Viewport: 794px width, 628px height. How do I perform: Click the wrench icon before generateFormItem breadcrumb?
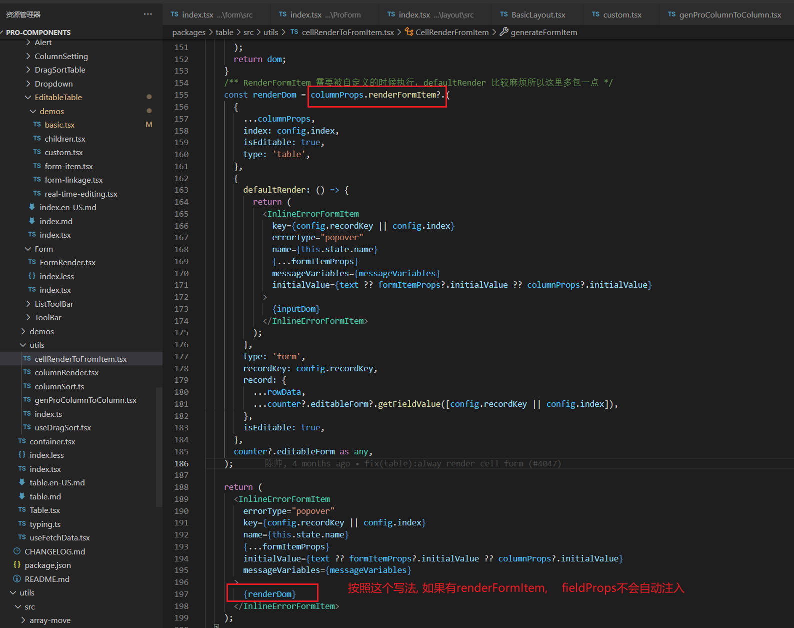click(x=504, y=32)
